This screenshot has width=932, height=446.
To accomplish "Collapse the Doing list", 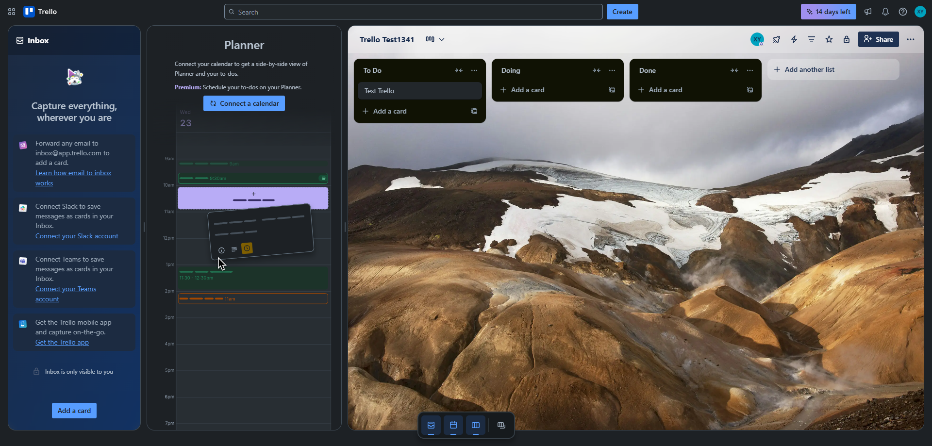I will tap(597, 70).
